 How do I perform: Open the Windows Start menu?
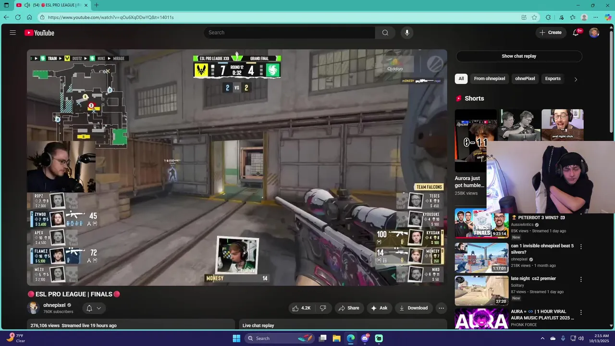pos(236,338)
